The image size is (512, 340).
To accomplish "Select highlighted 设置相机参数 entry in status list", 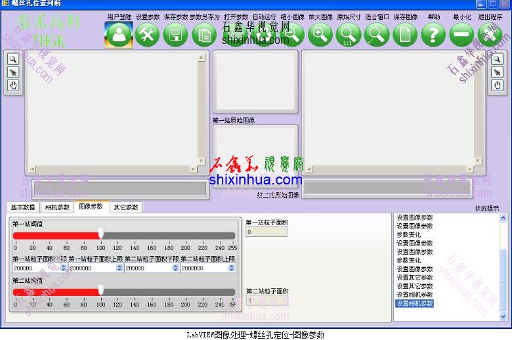I will coord(414,304).
